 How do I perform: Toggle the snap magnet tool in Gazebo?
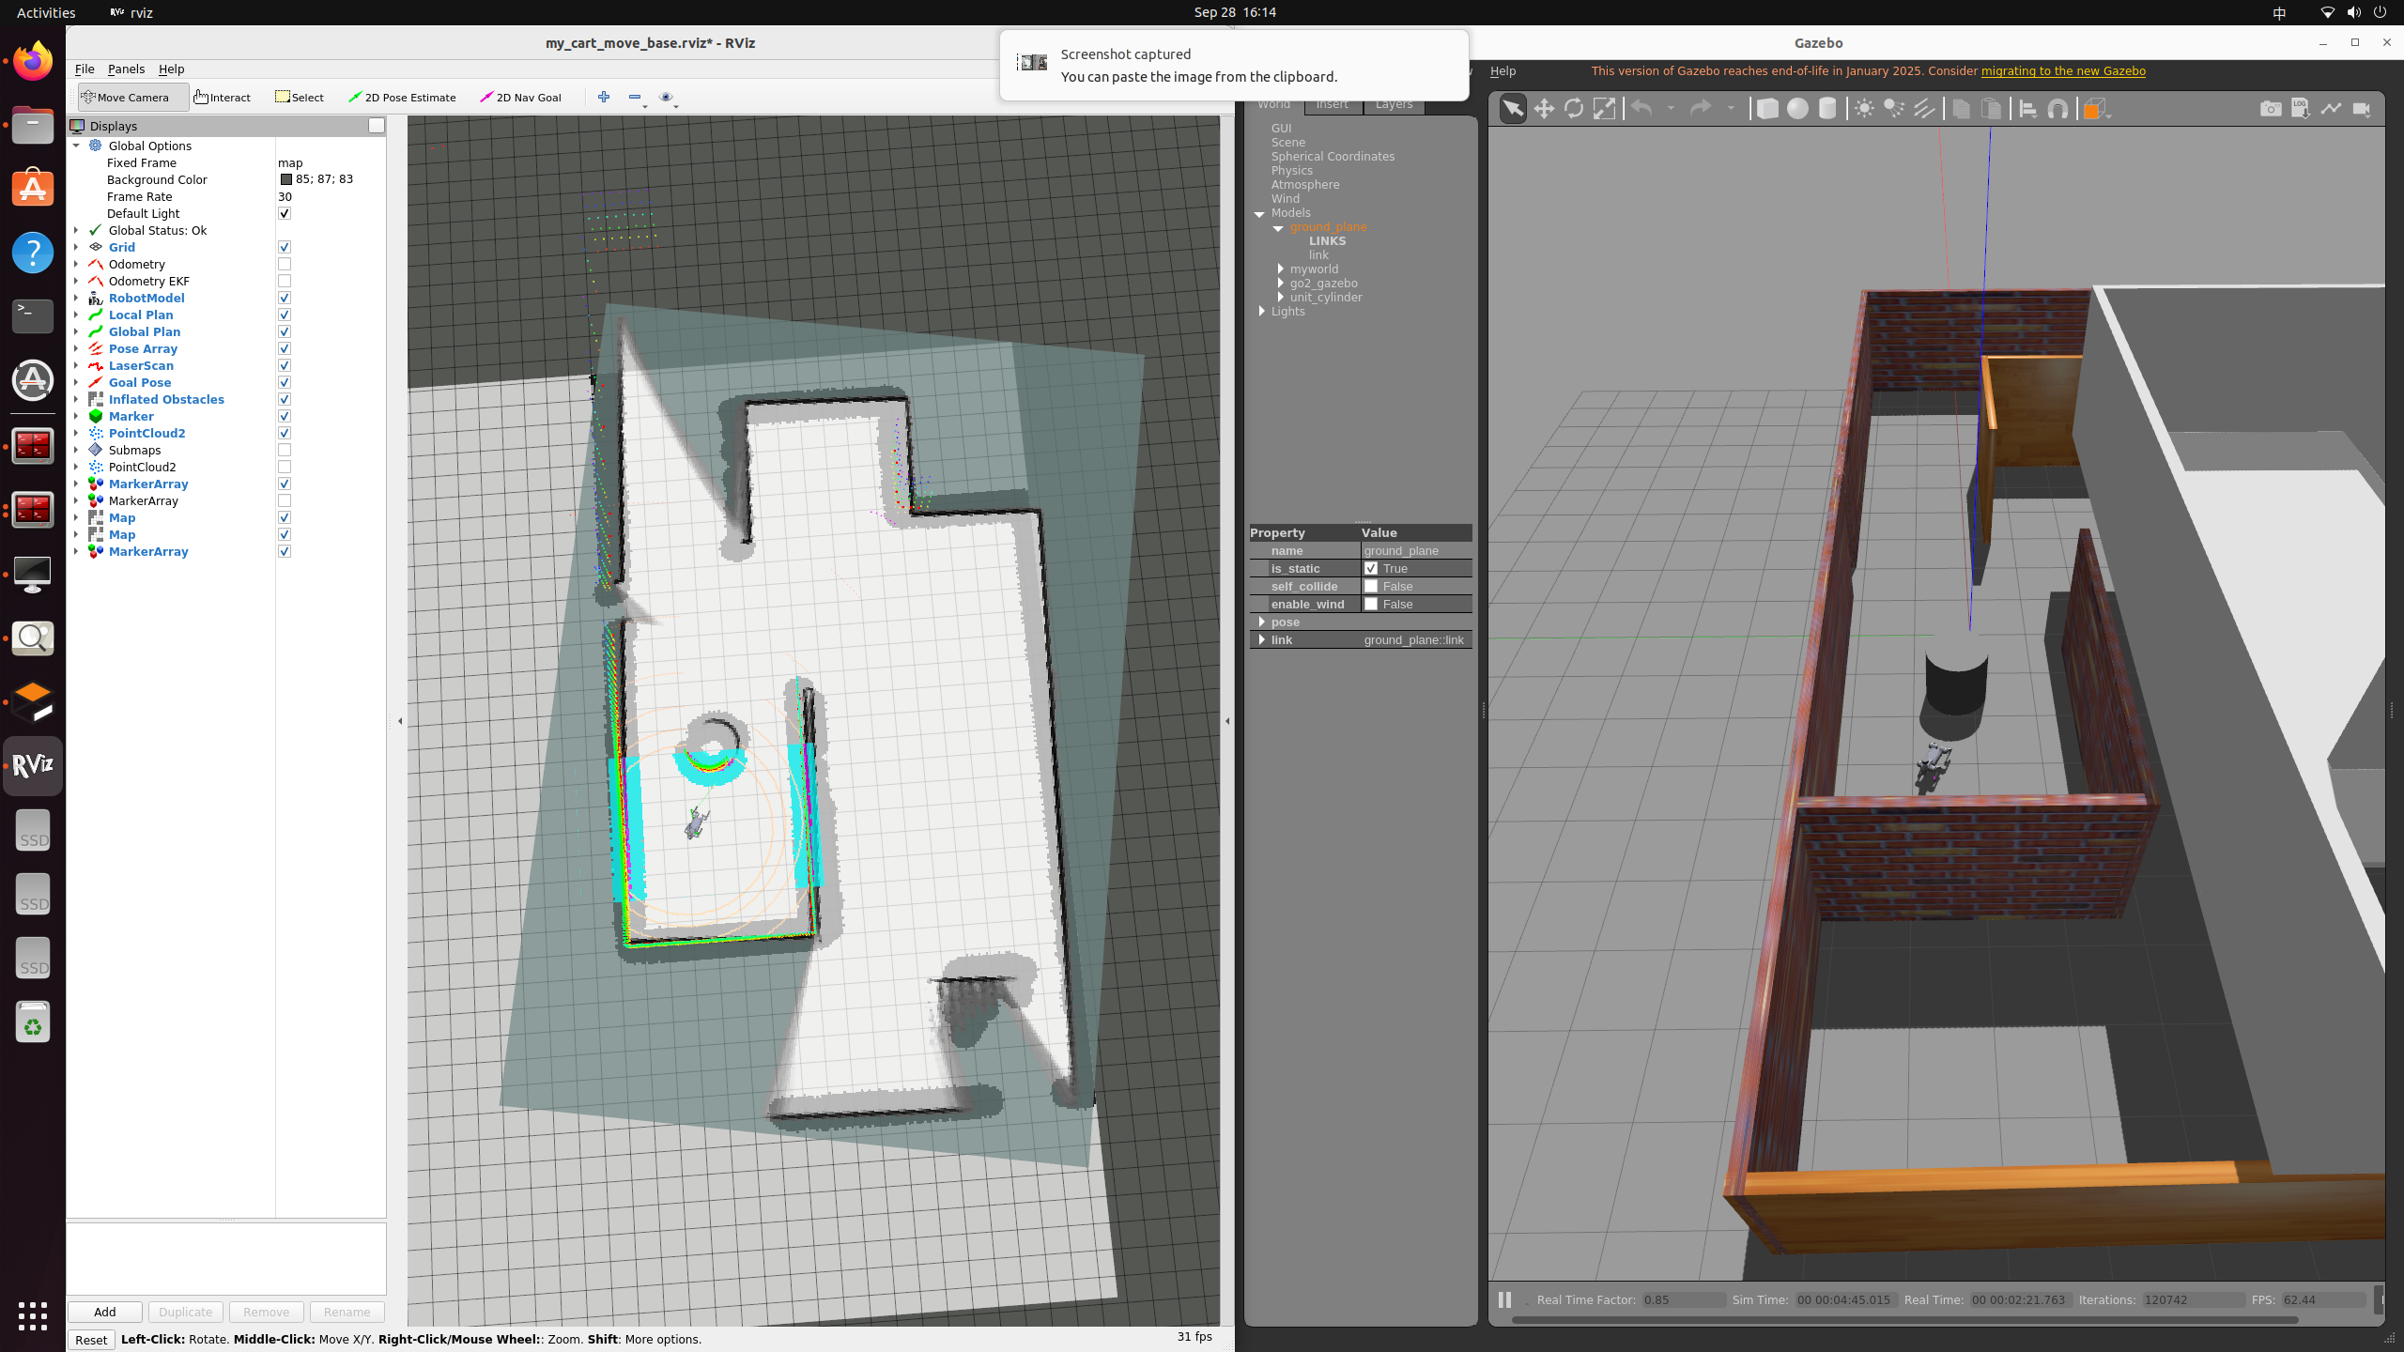[2058, 109]
